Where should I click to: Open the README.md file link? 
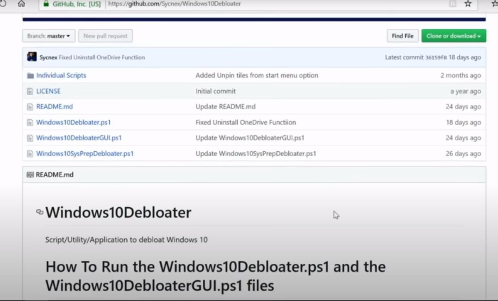point(54,107)
